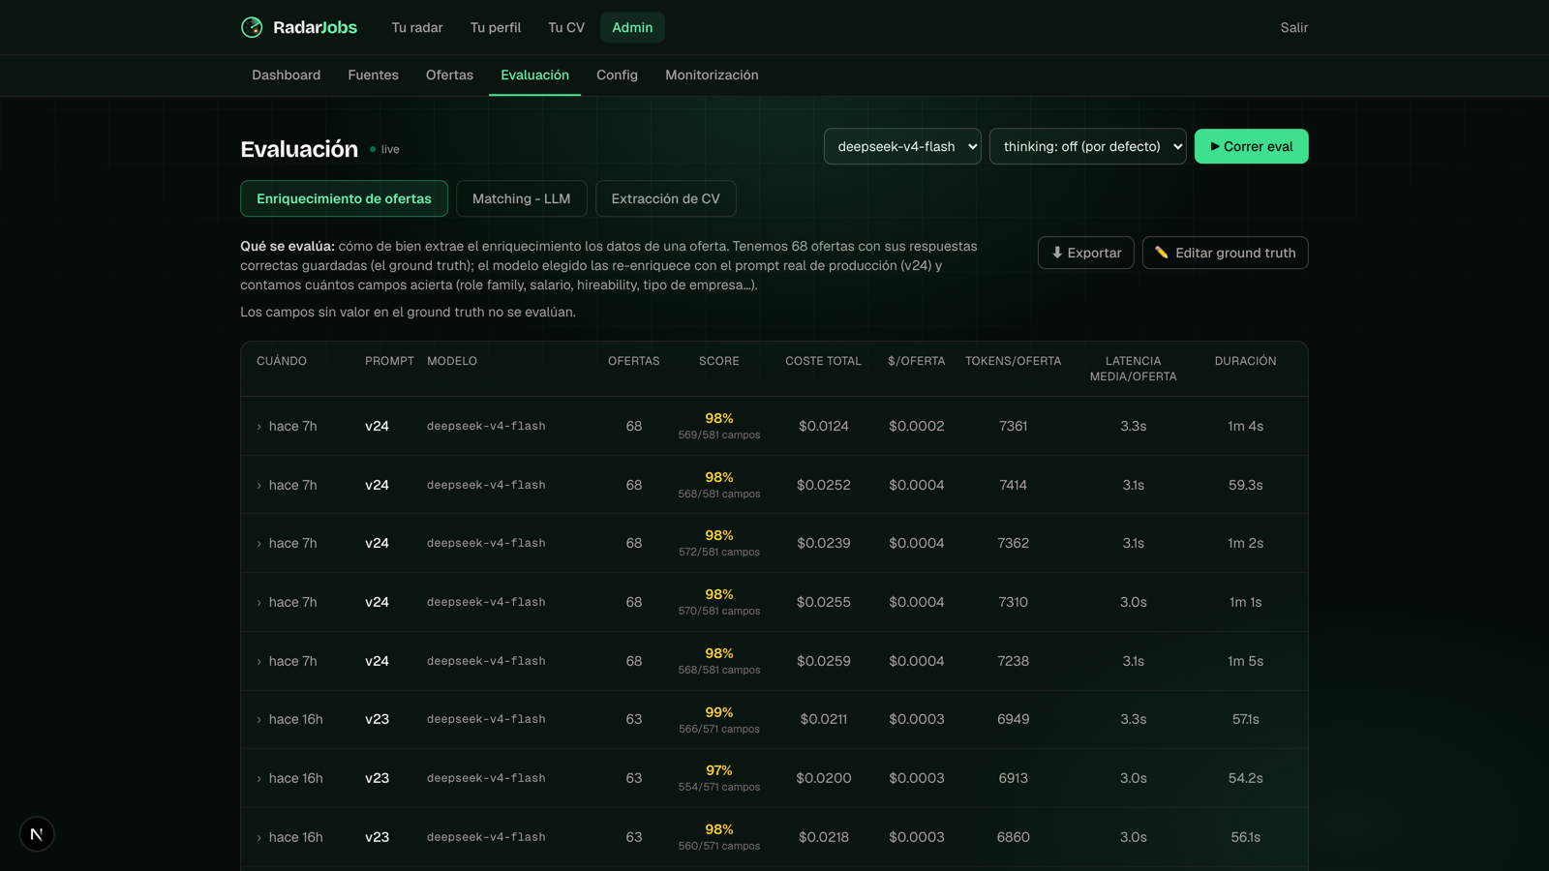Click the 6949 tokens value

pos(1013,719)
